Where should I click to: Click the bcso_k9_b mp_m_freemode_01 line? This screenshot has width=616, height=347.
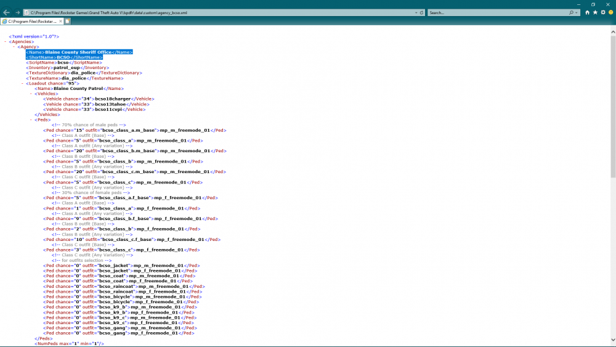[120, 307]
